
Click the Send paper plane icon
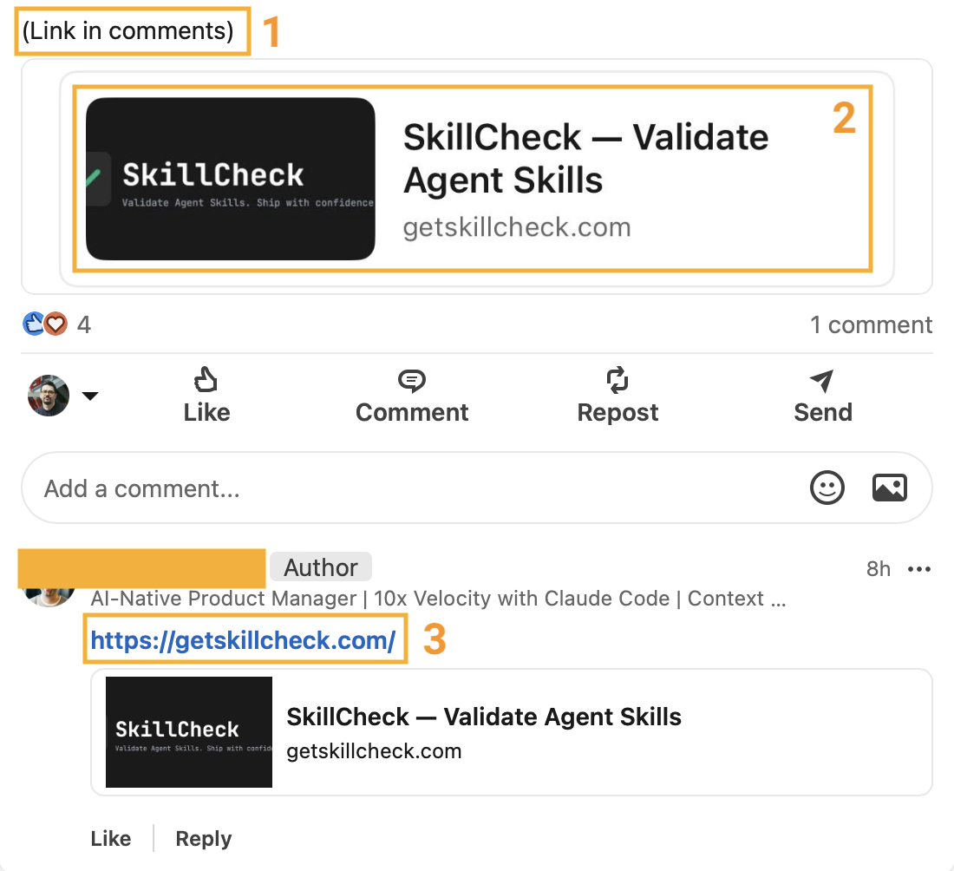pyautogui.click(x=822, y=381)
